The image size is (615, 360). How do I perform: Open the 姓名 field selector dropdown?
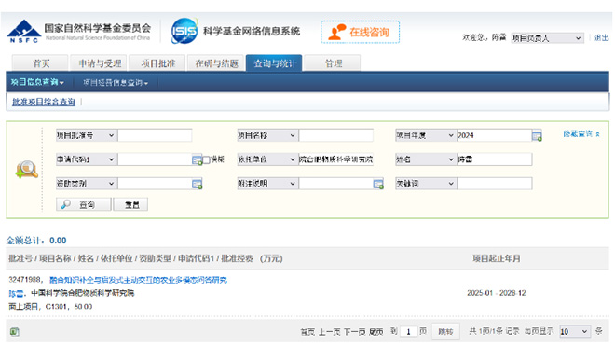tap(426, 159)
